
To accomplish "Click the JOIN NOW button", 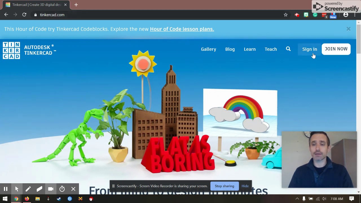I will pyautogui.click(x=336, y=49).
